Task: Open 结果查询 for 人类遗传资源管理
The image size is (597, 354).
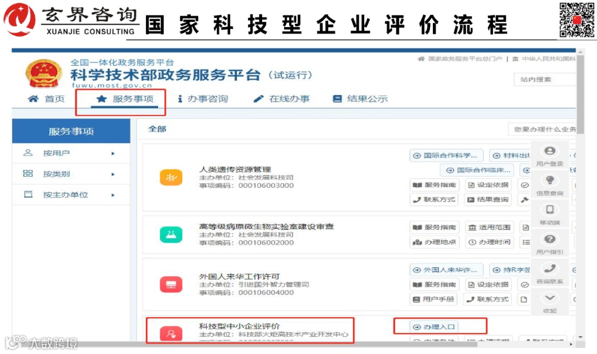Action: click(488, 199)
